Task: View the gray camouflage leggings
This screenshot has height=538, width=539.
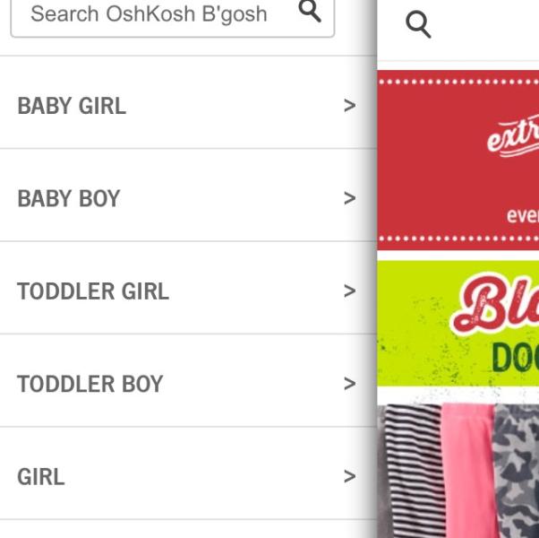Action: coord(517,472)
